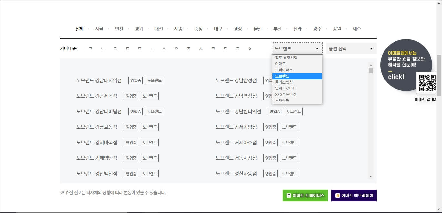Open the 울산 region tab
442x213 pixels.
pos(258,29)
